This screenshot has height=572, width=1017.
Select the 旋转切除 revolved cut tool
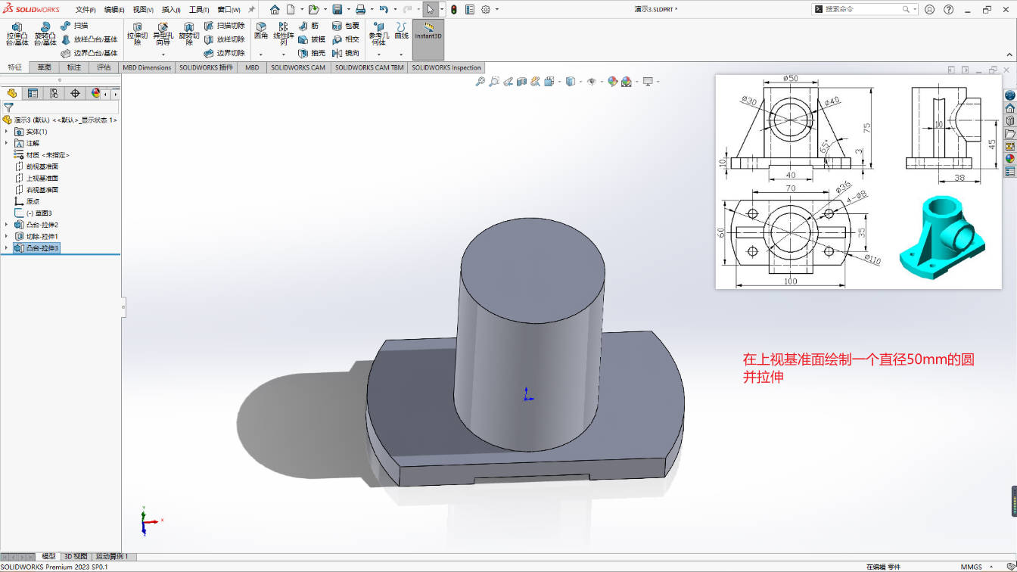(x=189, y=34)
